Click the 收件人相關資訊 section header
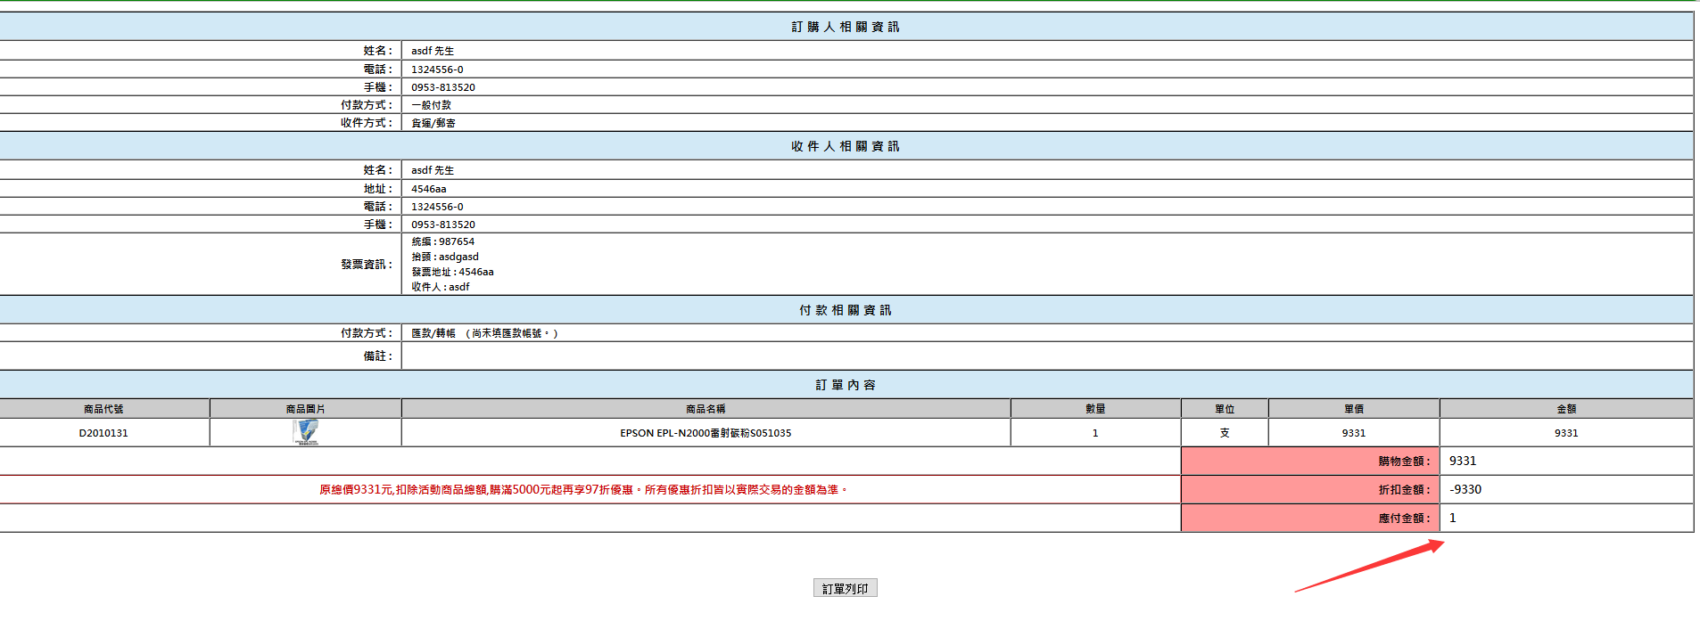Image resolution: width=1700 pixels, height=621 pixels. 846,146
